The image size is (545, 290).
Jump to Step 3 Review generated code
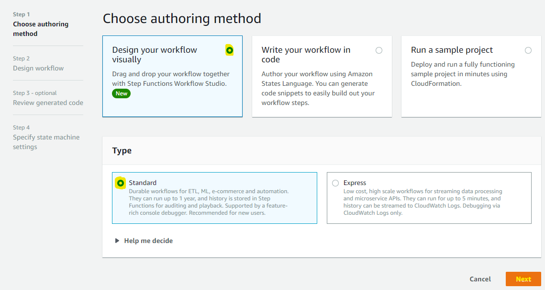[48, 103]
